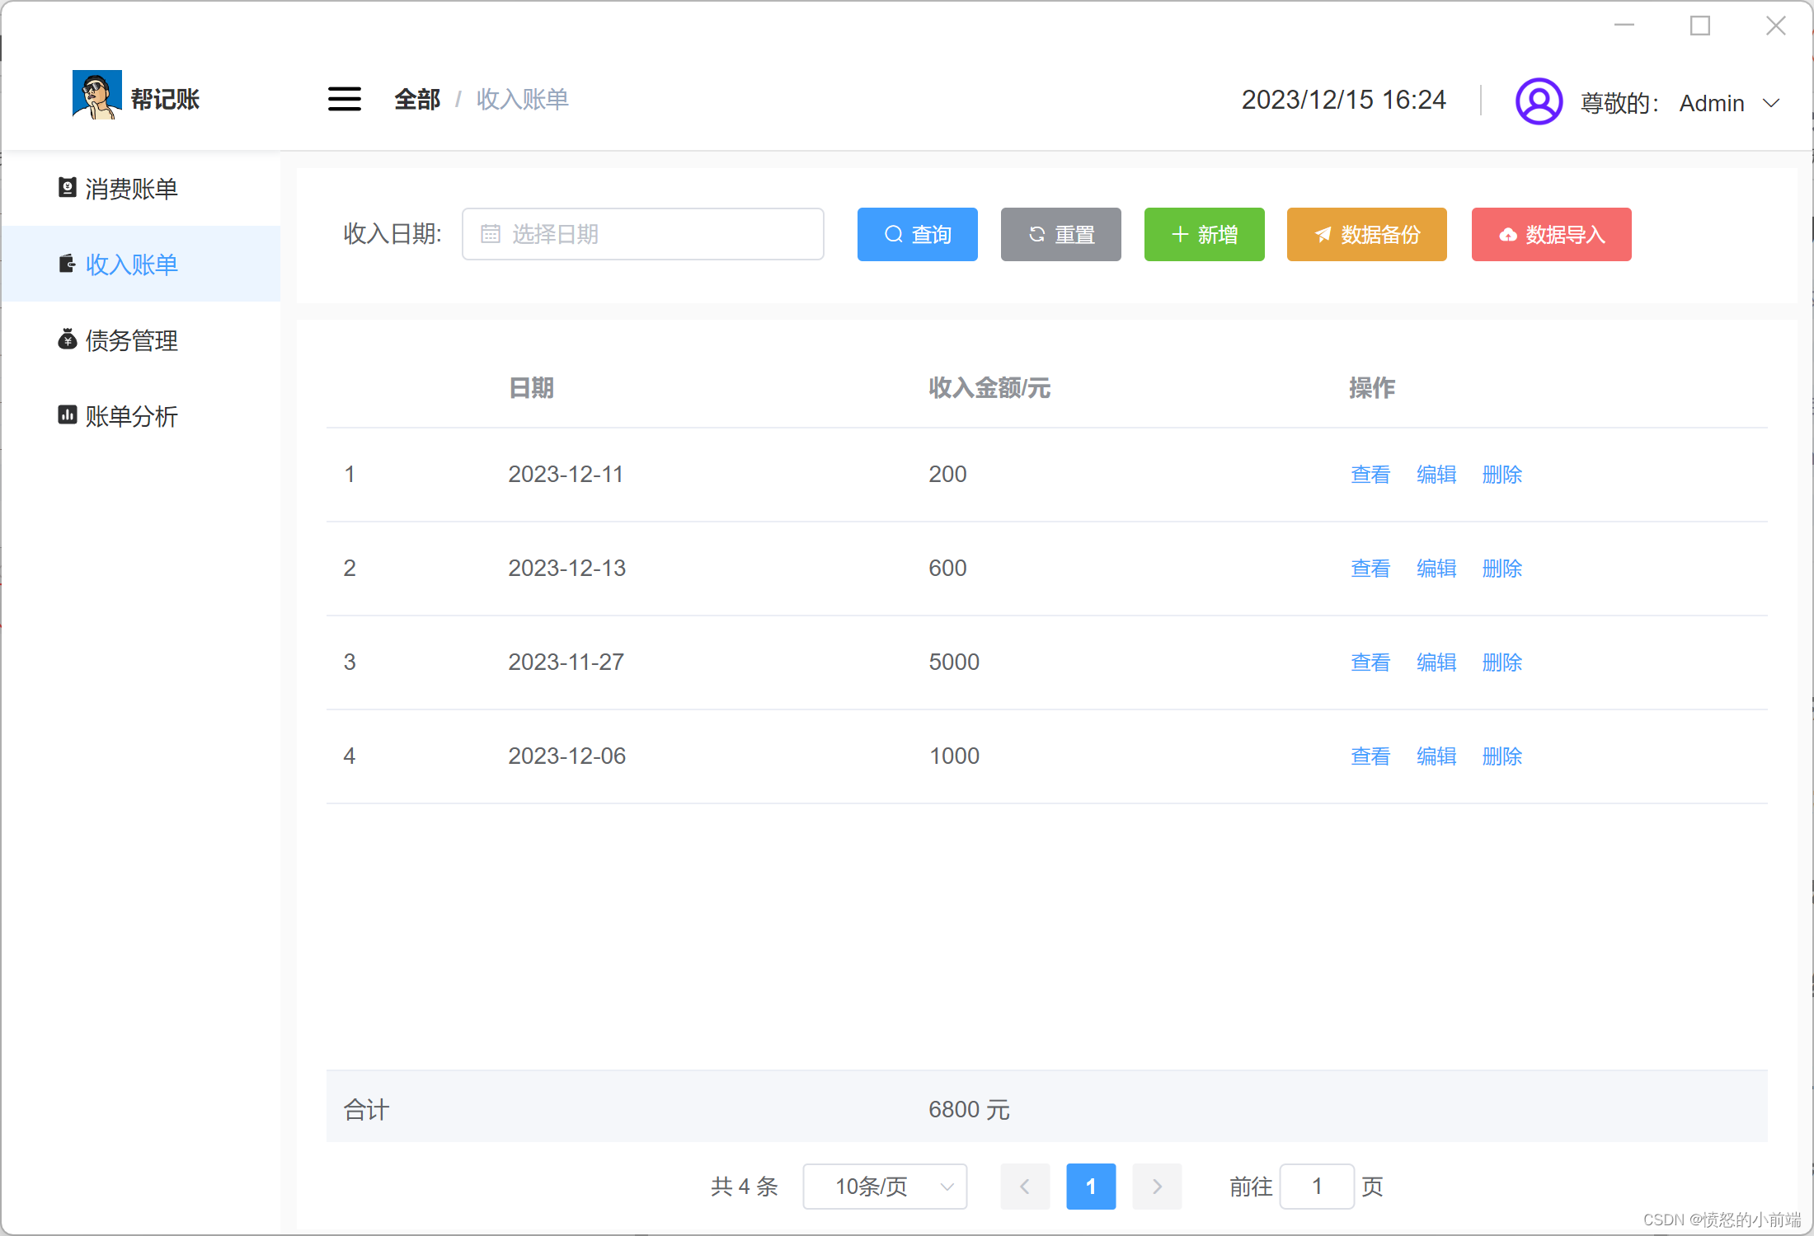Close the application window
Screen dimensions: 1814x1236
point(1776,26)
